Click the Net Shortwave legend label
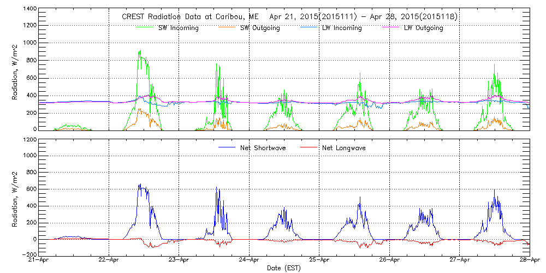 coord(262,148)
